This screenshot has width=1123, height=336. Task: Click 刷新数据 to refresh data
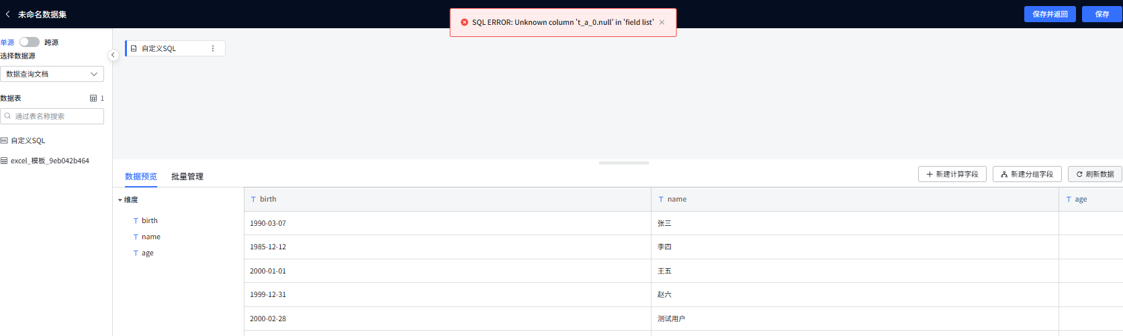(x=1094, y=174)
